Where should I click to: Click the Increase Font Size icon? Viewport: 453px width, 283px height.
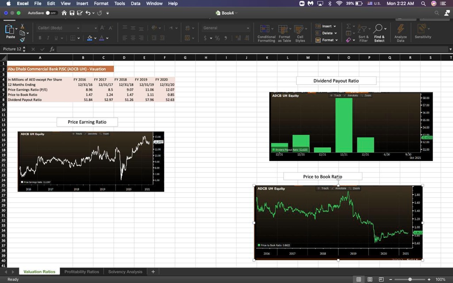coord(102,28)
